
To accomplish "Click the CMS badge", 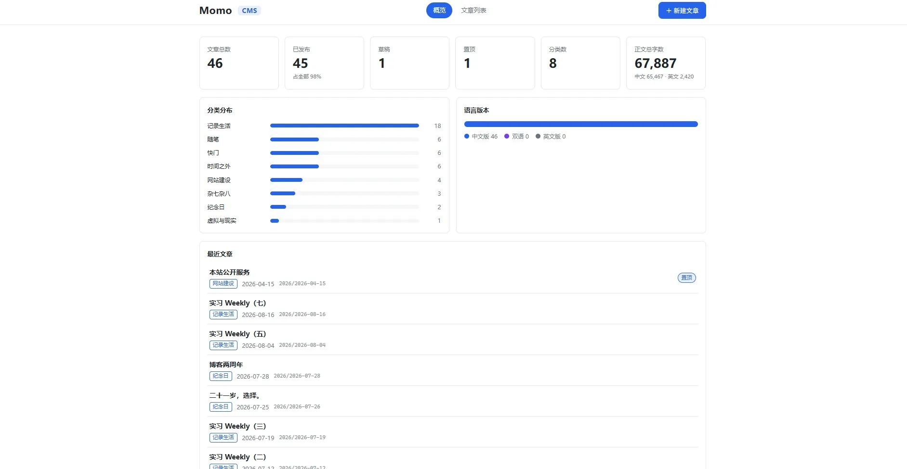I will pyautogui.click(x=249, y=11).
